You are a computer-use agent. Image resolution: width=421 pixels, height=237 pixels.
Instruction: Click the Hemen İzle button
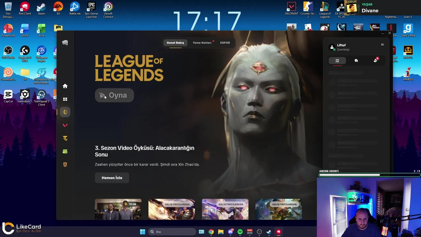tap(112, 178)
